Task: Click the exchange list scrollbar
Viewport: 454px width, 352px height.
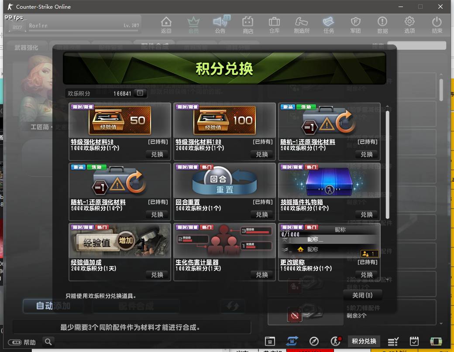Action: pos(387,165)
